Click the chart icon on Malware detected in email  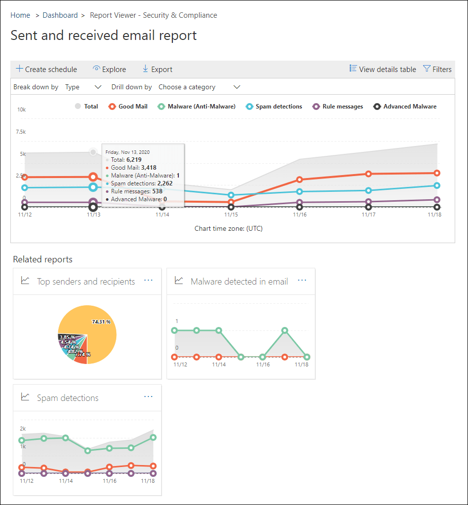point(179,281)
